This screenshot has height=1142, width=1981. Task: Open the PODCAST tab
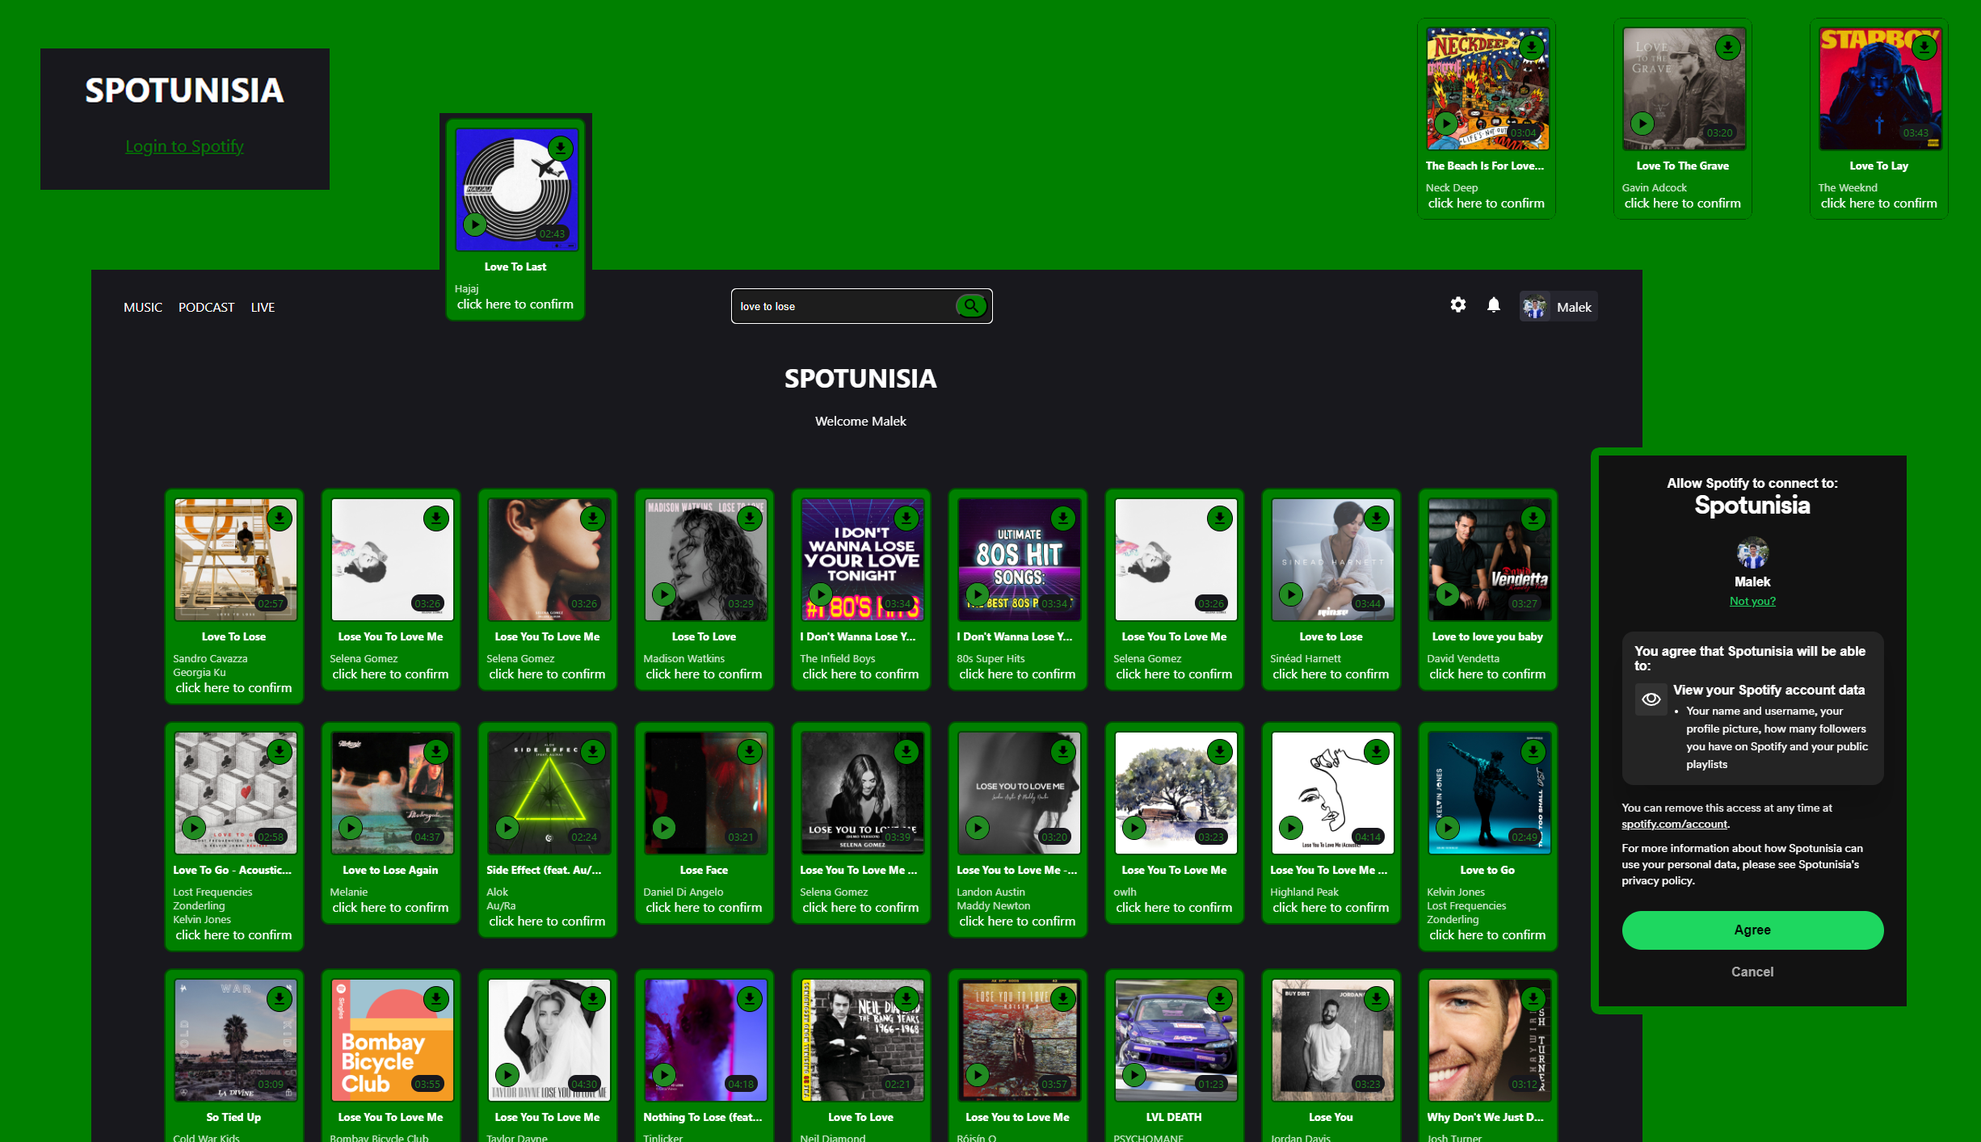(206, 307)
